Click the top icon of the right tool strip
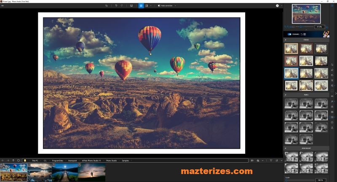337x182 pixels. coord(332,6)
